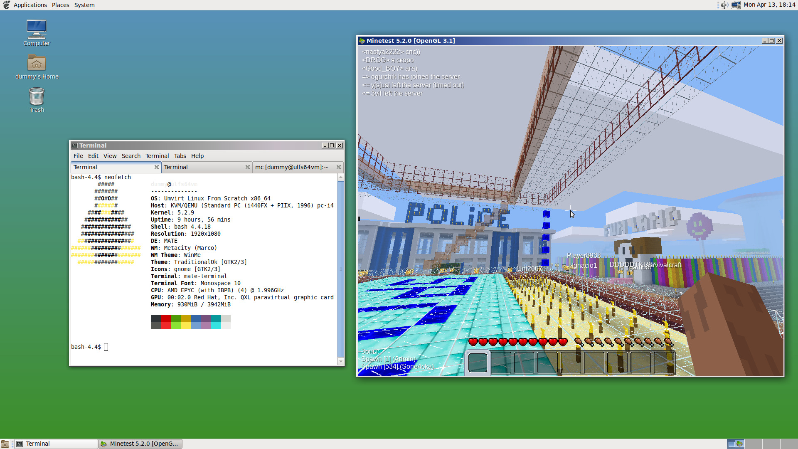
Task: Click the Trash desktop icon
Action: 37,97
